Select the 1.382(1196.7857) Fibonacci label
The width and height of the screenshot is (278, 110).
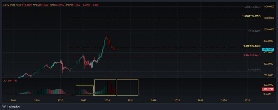pos(251,16)
